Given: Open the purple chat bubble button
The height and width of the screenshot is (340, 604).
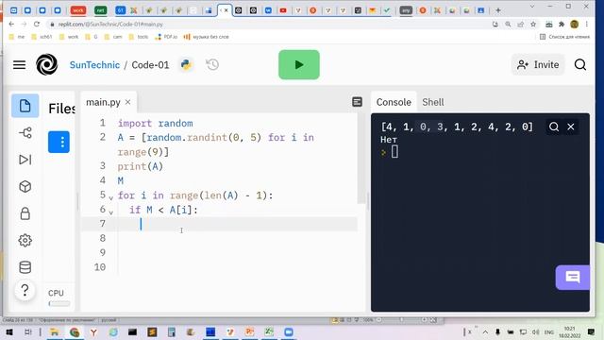Looking at the screenshot, I should (573, 277).
